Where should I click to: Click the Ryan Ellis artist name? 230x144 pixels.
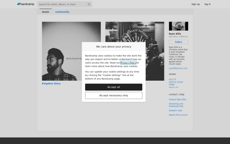coord(175,34)
